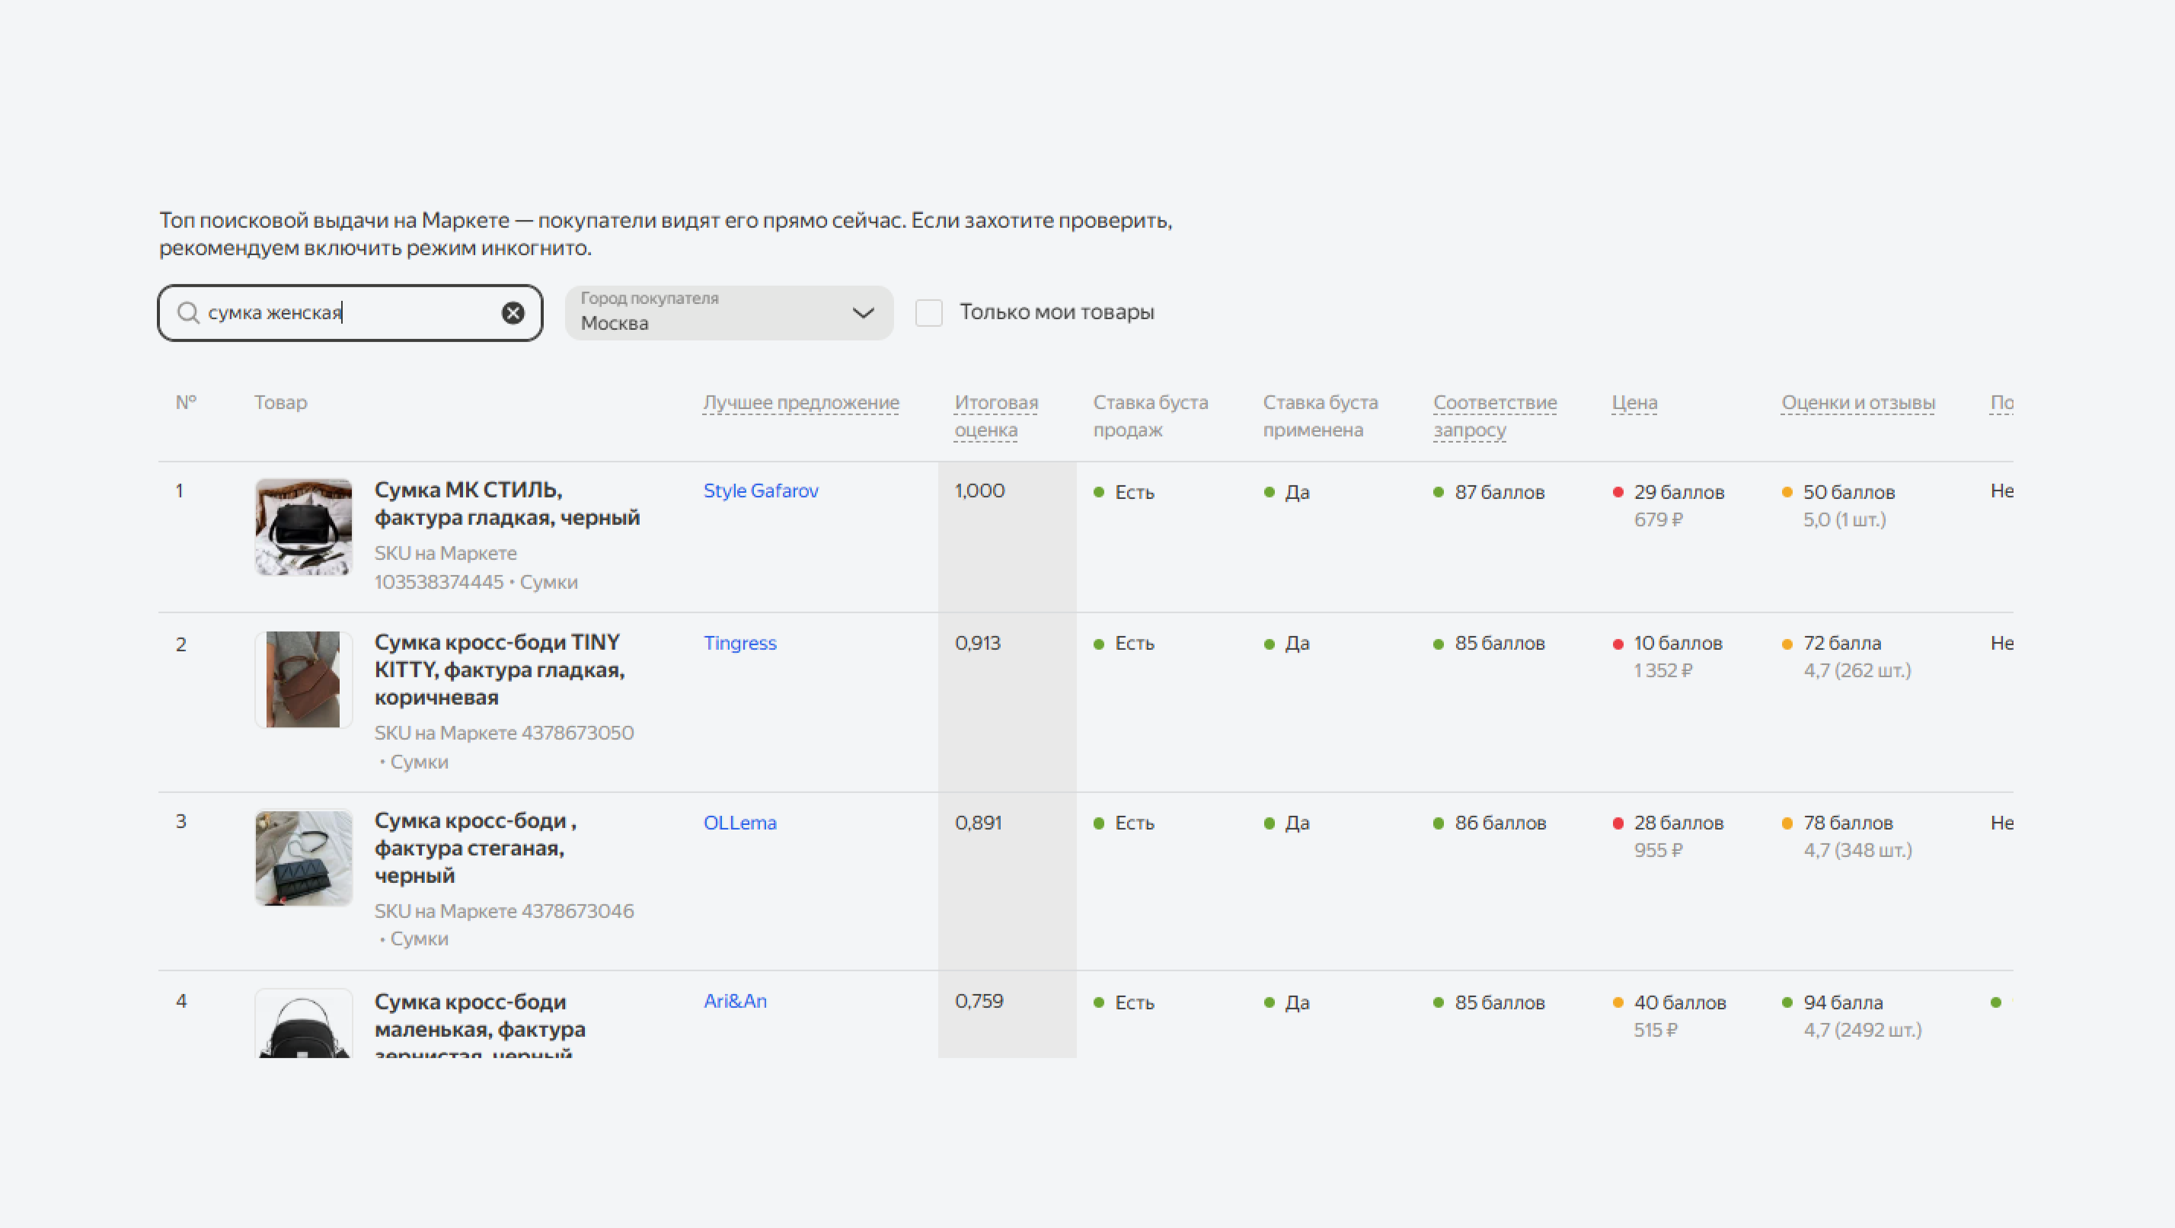Screen dimensions: 2175x1228
Task: Open the Ari&An seller link
Action: (735, 1001)
